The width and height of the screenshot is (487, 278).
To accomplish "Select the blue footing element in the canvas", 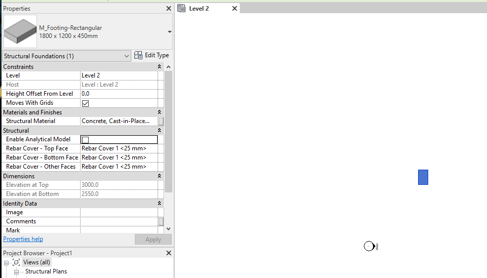I will [x=423, y=177].
